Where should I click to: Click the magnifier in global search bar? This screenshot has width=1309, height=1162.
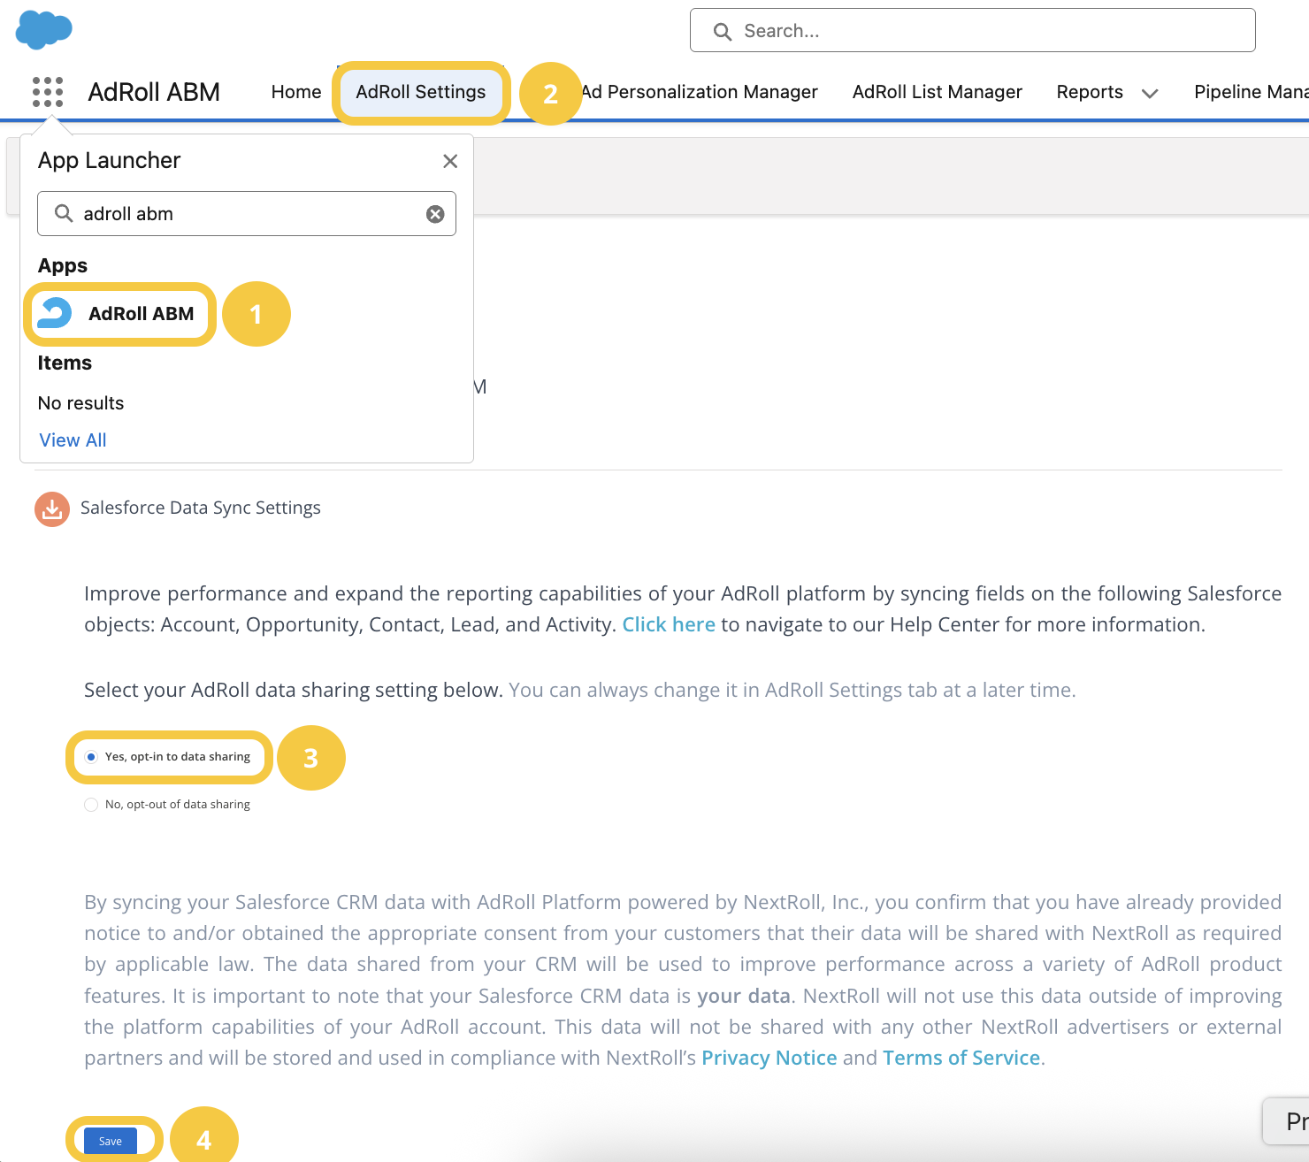723,32
